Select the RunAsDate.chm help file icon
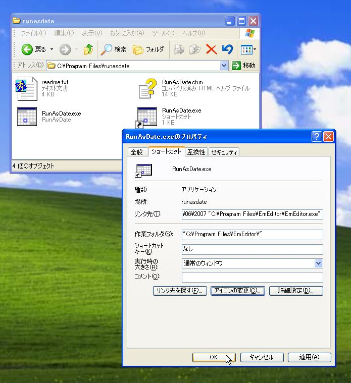 pos(147,88)
